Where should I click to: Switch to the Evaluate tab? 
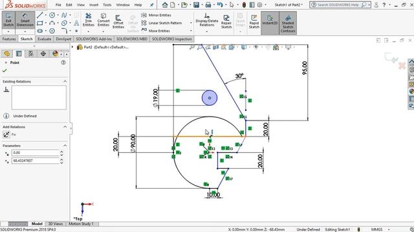45,39
